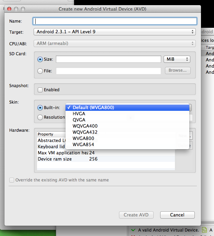Choose WQVGA432 from the skin list
This screenshot has width=214, height=236.
coord(127,132)
